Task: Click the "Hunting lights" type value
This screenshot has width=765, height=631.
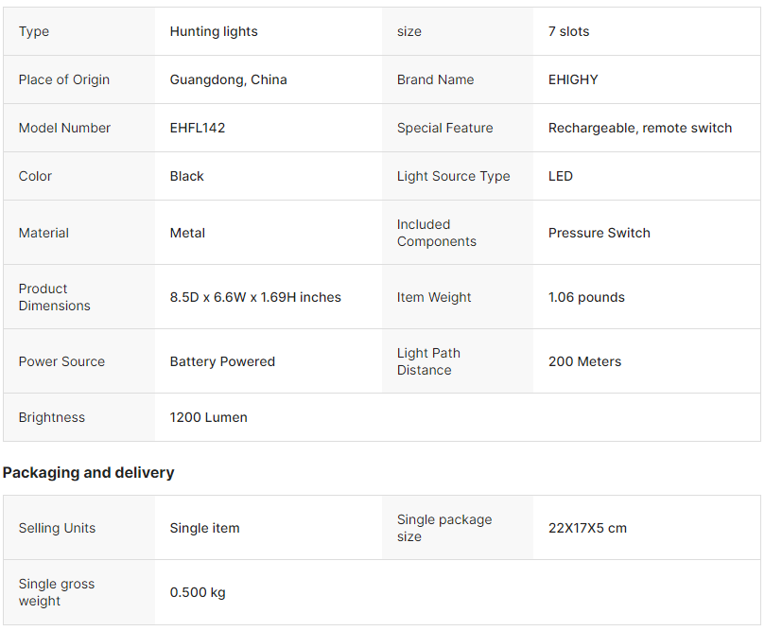Action: tap(214, 31)
